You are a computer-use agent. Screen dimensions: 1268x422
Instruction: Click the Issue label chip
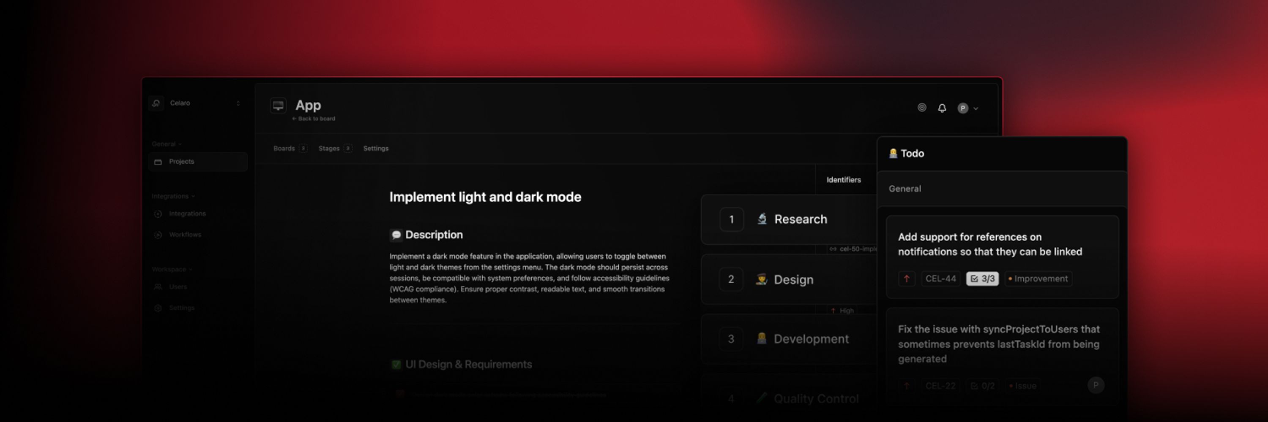pos(1022,386)
